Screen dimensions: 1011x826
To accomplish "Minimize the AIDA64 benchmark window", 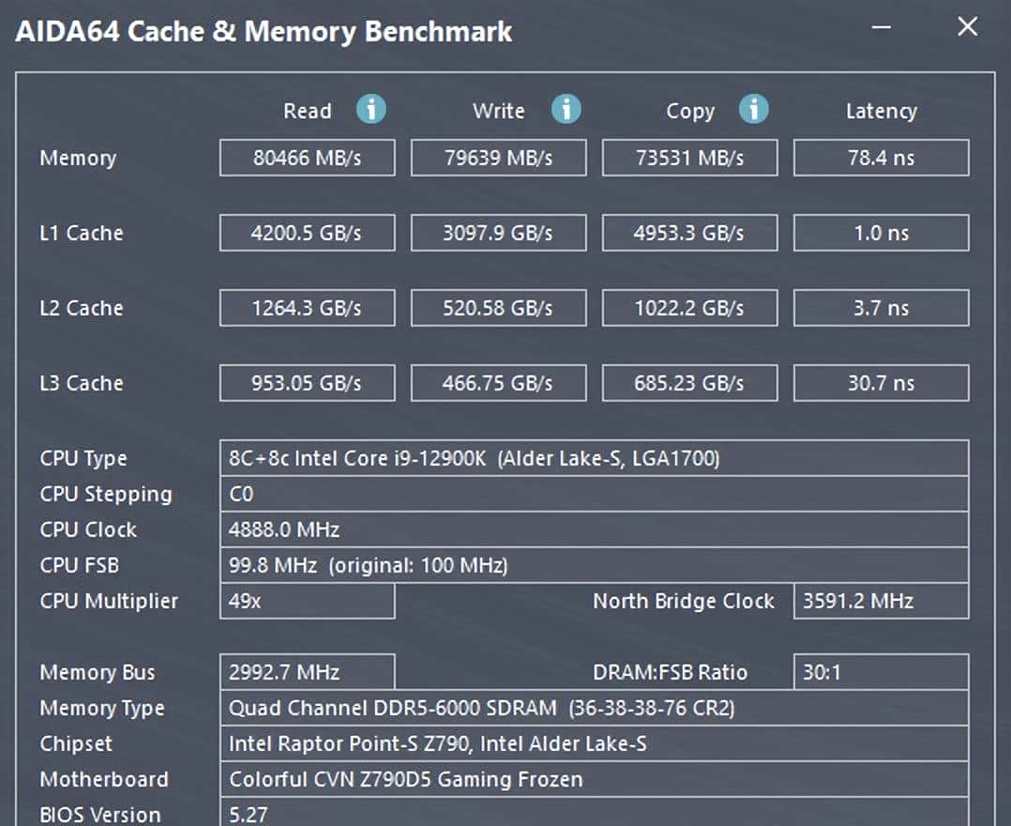I will click(x=880, y=28).
